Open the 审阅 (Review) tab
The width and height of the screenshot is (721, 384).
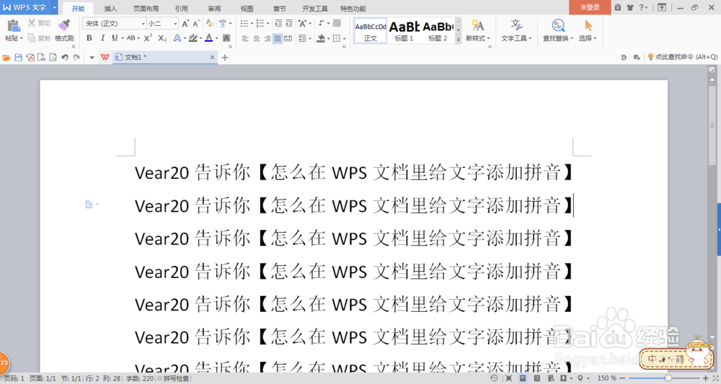pyautogui.click(x=214, y=8)
